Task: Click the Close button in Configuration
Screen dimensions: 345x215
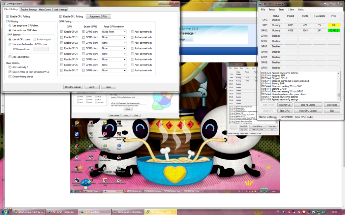Action: click(x=108, y=87)
